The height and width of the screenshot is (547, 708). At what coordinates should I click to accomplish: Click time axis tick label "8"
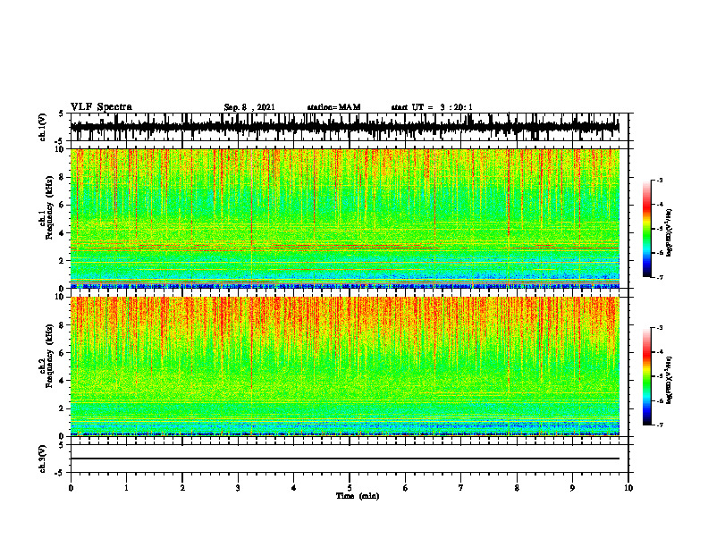517,488
